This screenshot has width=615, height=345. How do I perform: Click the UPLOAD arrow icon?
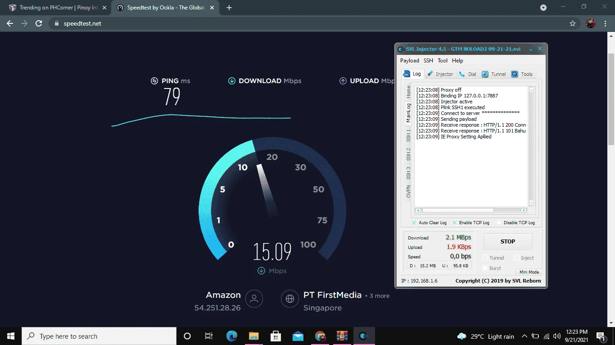point(343,81)
